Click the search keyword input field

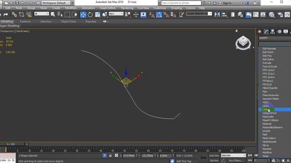tap(181, 3)
